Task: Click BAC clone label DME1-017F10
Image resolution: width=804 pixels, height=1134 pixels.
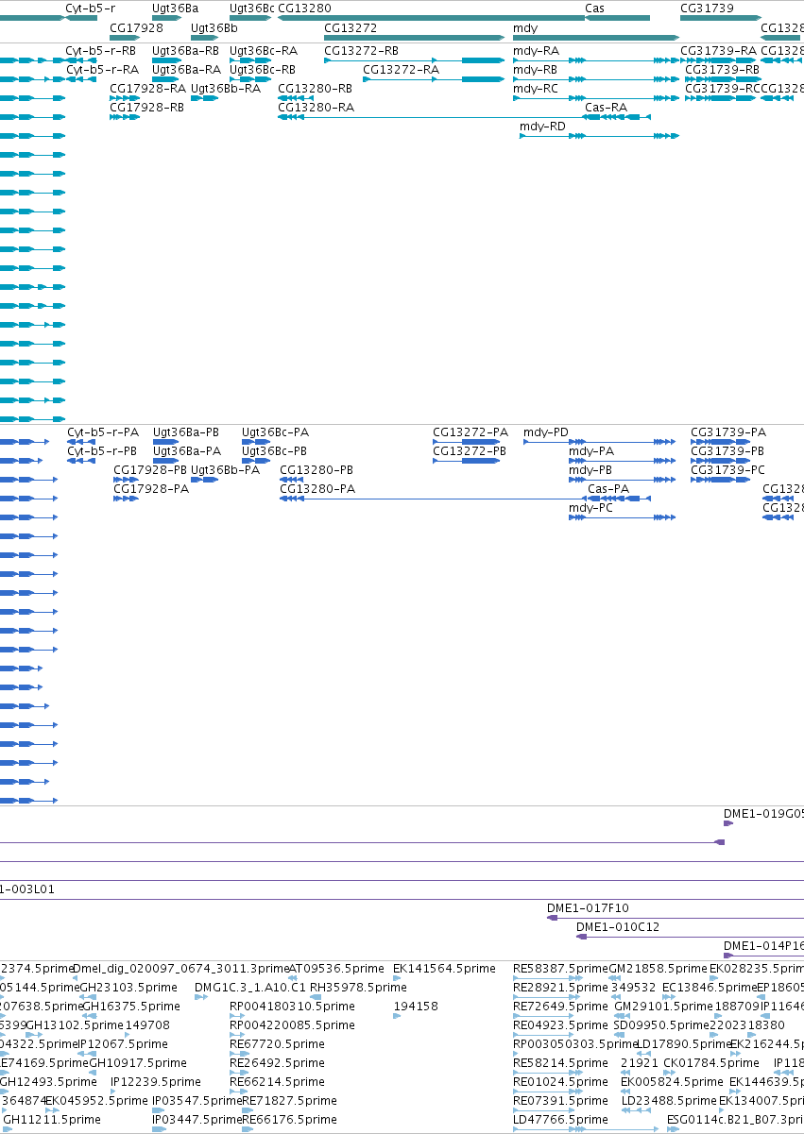Action: click(x=588, y=907)
